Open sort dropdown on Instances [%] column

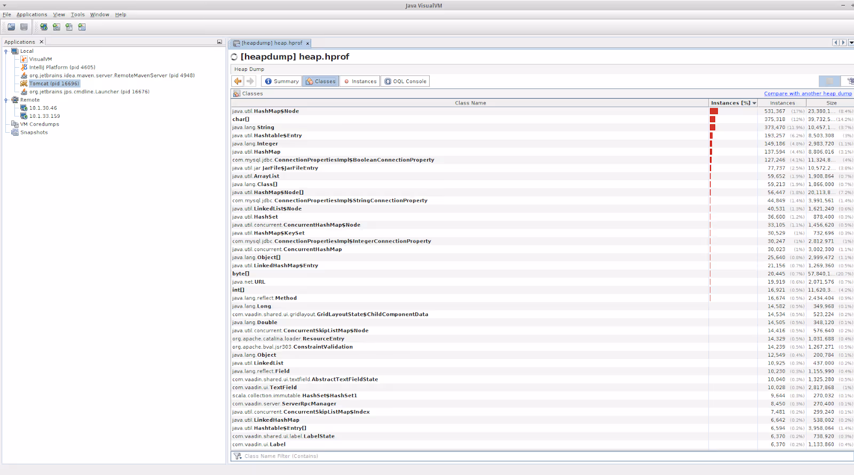click(x=754, y=103)
